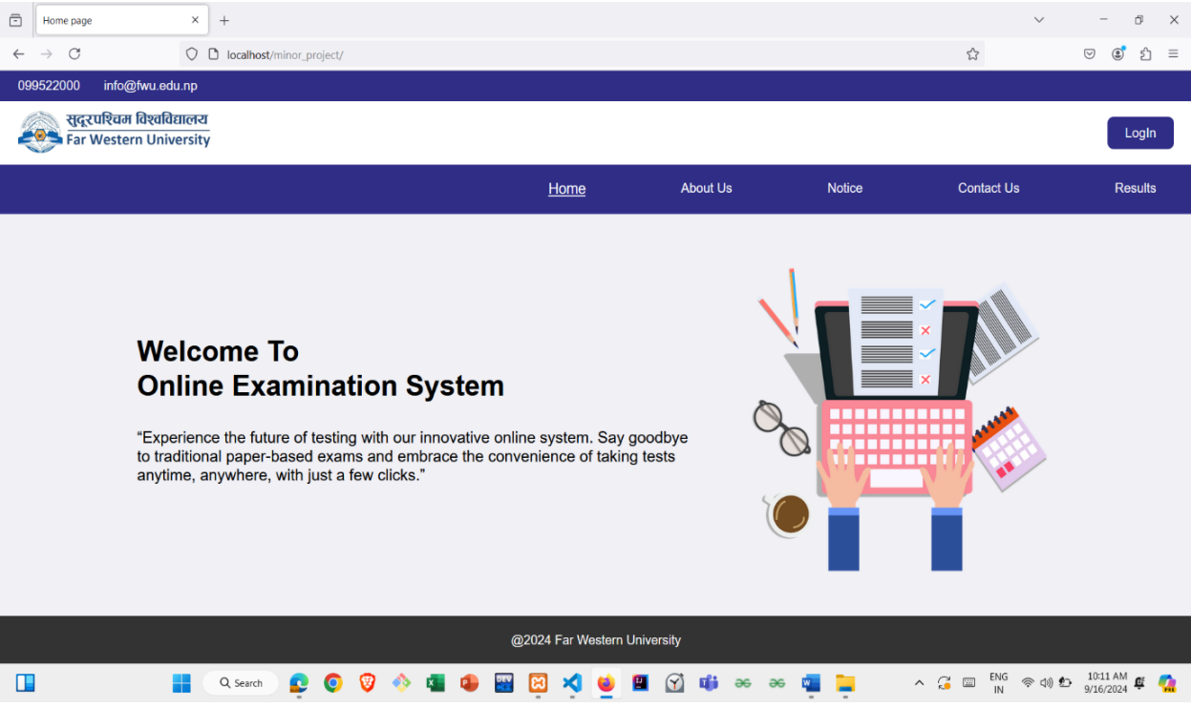Open the Notice navigation item
This screenshot has width=1191, height=708.
pos(844,188)
